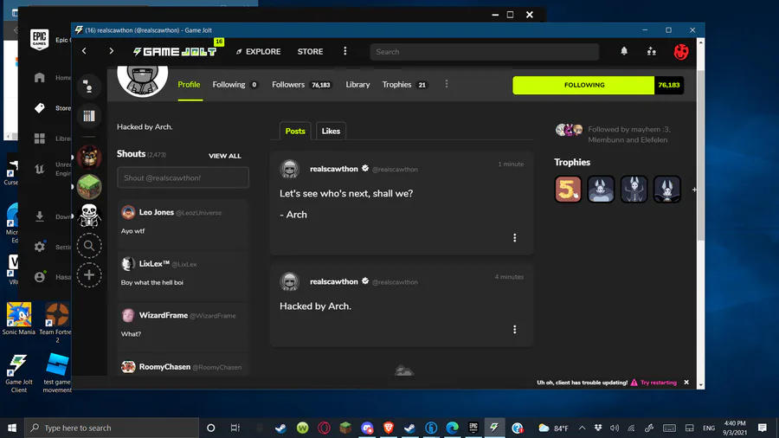Screen dimensions: 779x438
Task: Click the taskbar search box
Action: 112,428
